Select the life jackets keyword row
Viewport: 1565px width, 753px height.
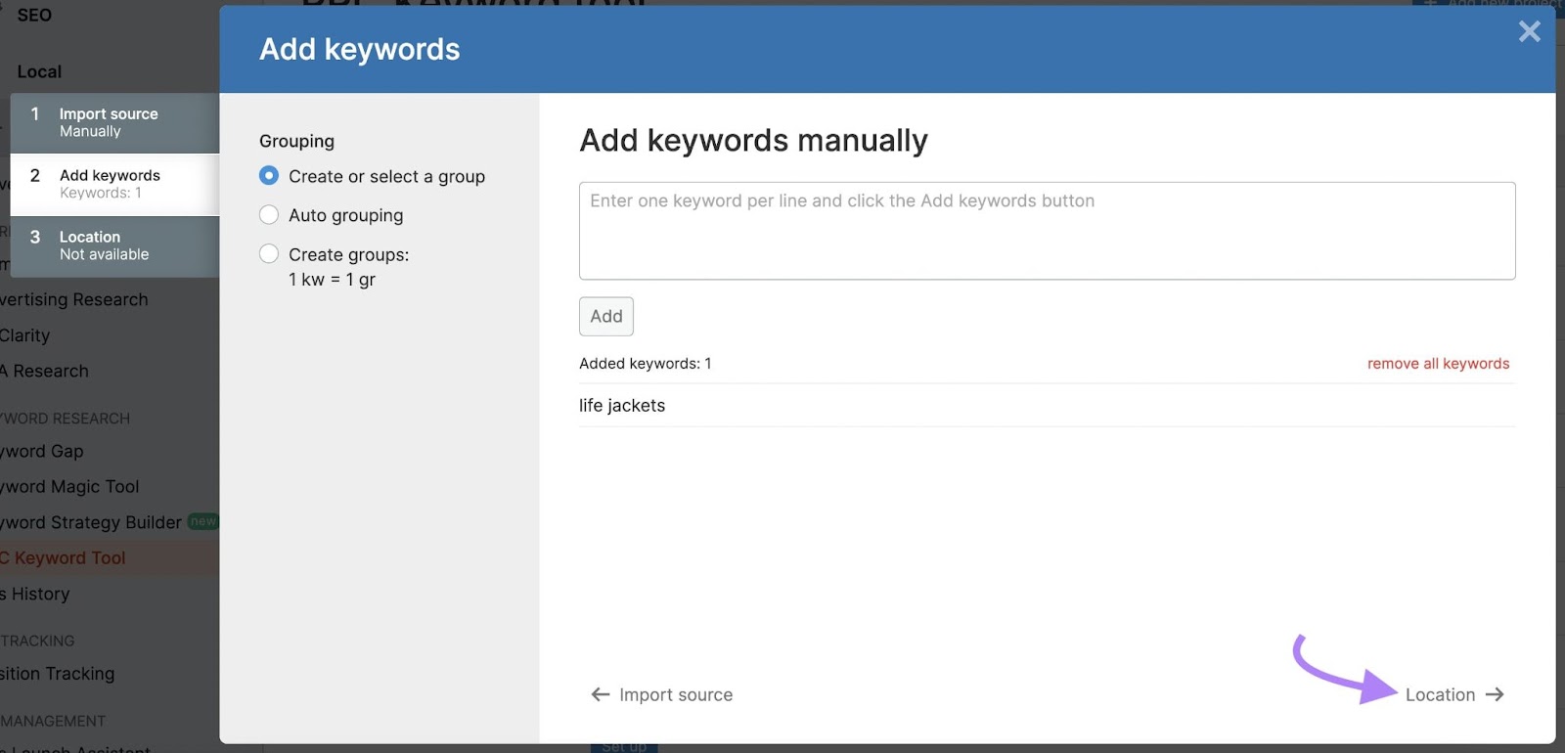point(1047,405)
